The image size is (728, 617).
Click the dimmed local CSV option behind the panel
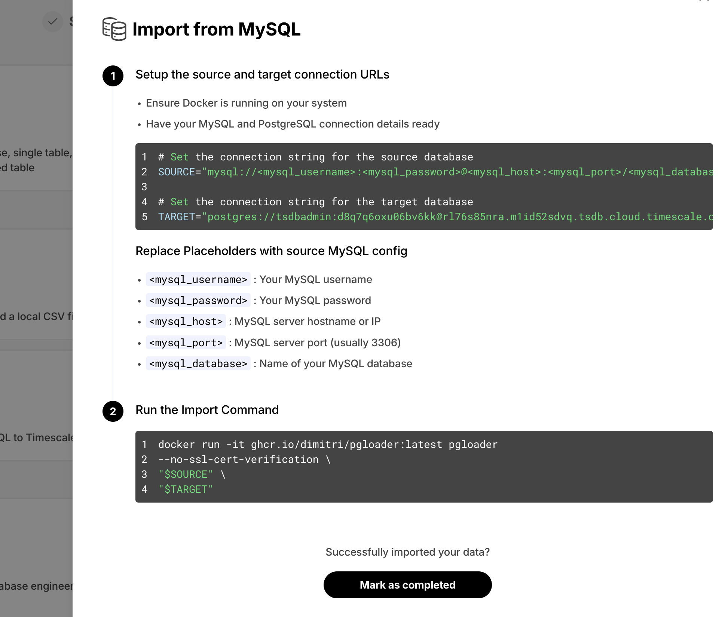pyautogui.click(x=36, y=317)
